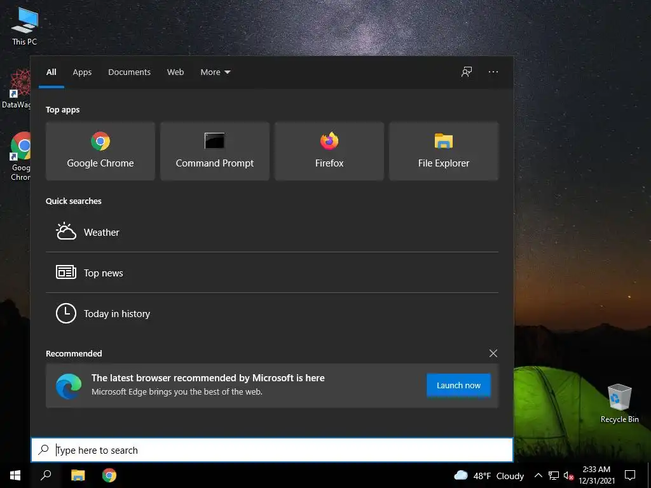Open File Explorer tile in Top apps

tap(443, 151)
